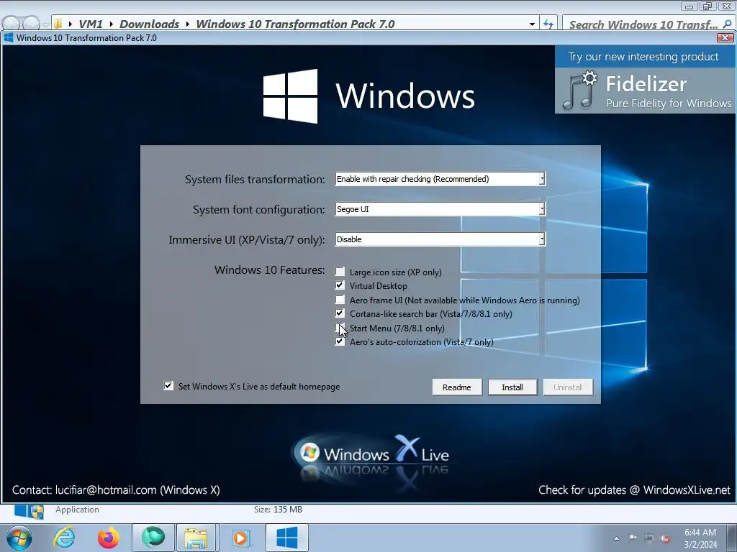737x552 pixels.
Task: Click the Fidelizer music note icon
Action: 579,90
